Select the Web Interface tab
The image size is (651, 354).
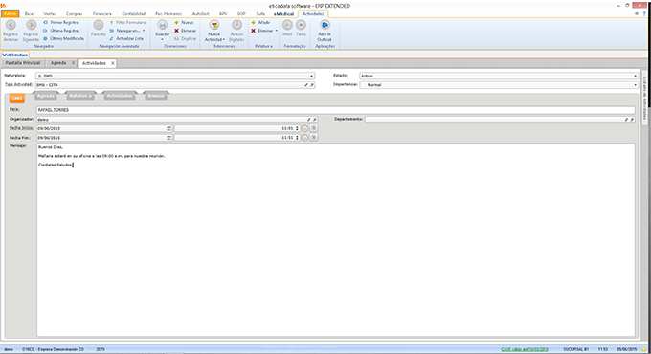15,55
